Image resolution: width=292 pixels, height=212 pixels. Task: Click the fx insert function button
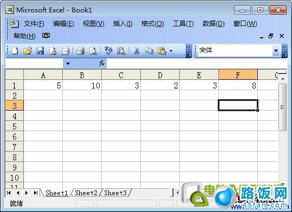pyautogui.click(x=102, y=64)
